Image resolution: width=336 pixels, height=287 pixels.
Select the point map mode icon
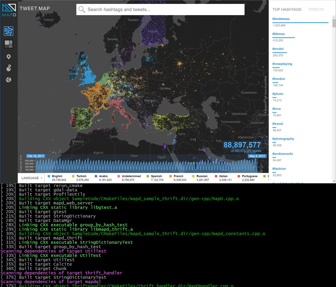[x=9, y=31]
